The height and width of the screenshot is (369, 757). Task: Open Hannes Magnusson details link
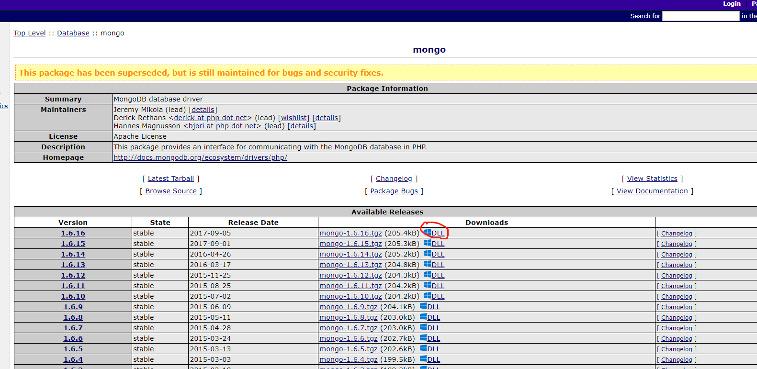pyautogui.click(x=302, y=126)
